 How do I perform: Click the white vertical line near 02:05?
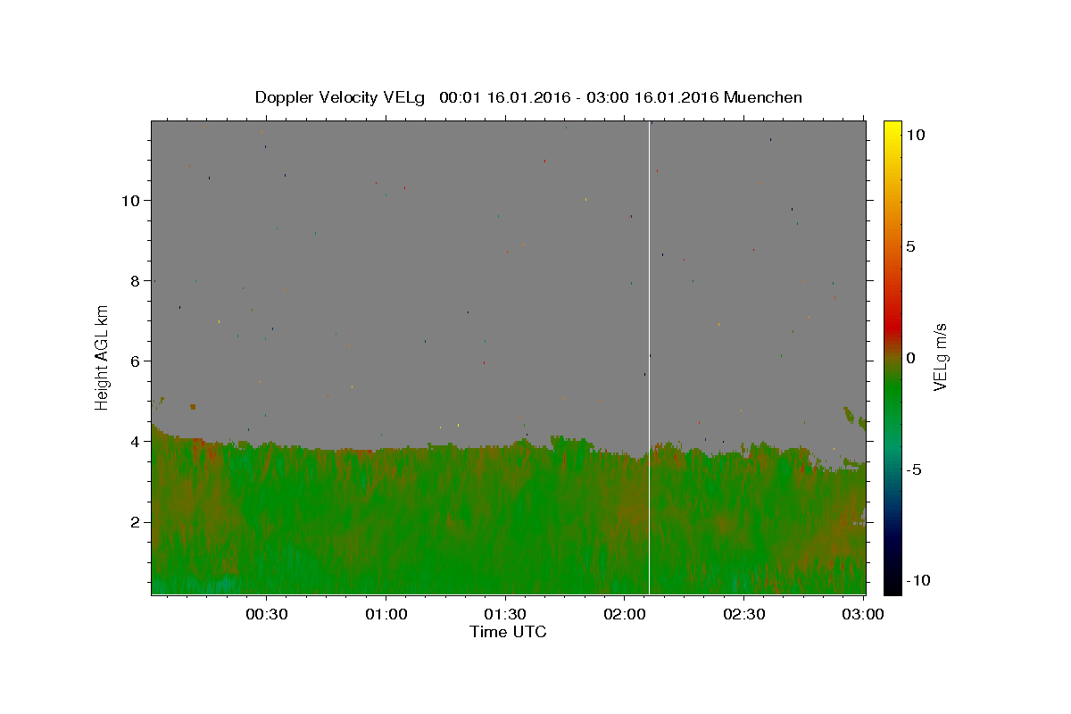[649, 357]
